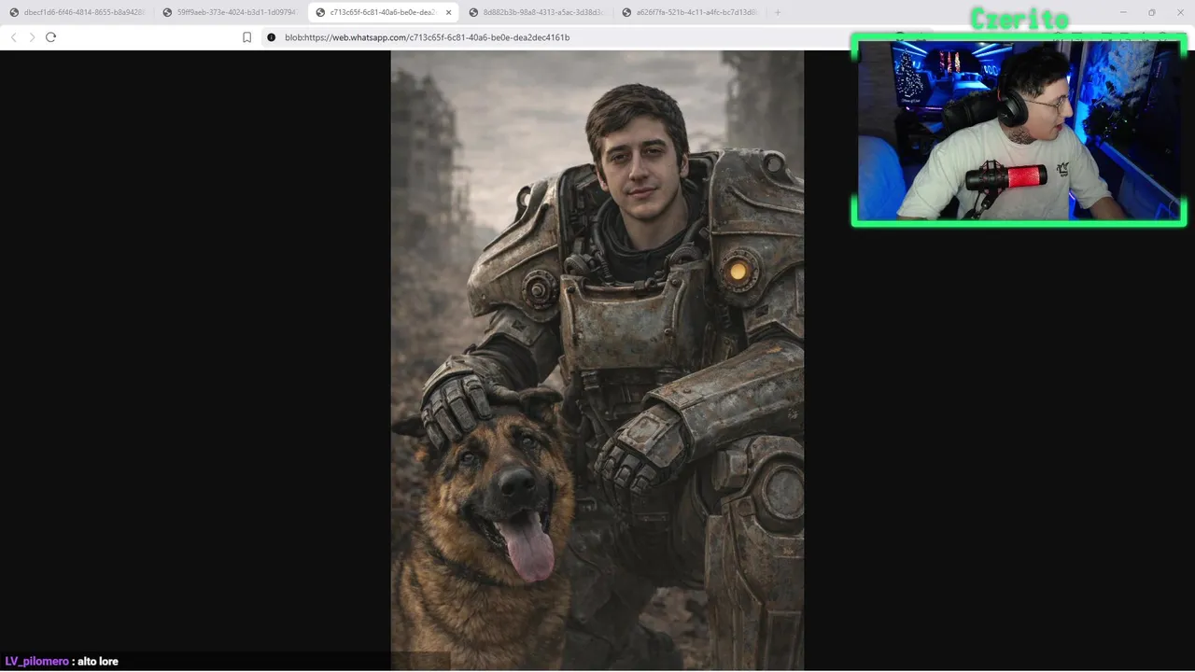1195x672 pixels.
Task: Click the power armor dog image
Action: 597,360
